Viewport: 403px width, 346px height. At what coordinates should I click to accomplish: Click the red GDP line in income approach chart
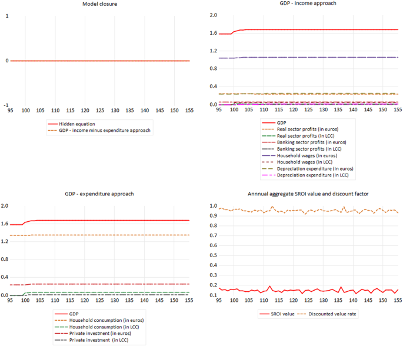[308, 29]
